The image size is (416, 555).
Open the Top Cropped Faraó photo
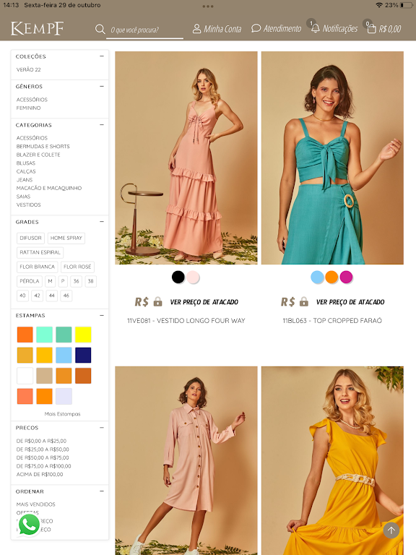[332, 158]
